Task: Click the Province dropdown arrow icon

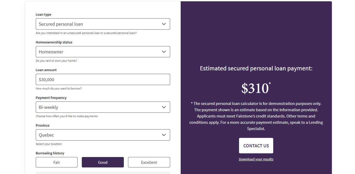Action: (x=164, y=135)
